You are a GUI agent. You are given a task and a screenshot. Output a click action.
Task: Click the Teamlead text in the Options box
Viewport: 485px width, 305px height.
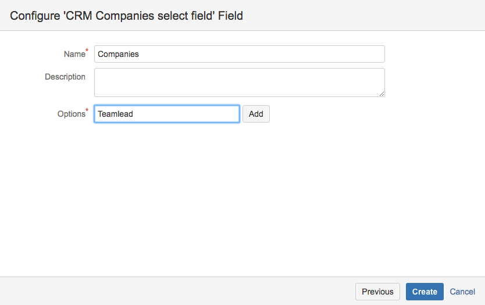(x=115, y=114)
